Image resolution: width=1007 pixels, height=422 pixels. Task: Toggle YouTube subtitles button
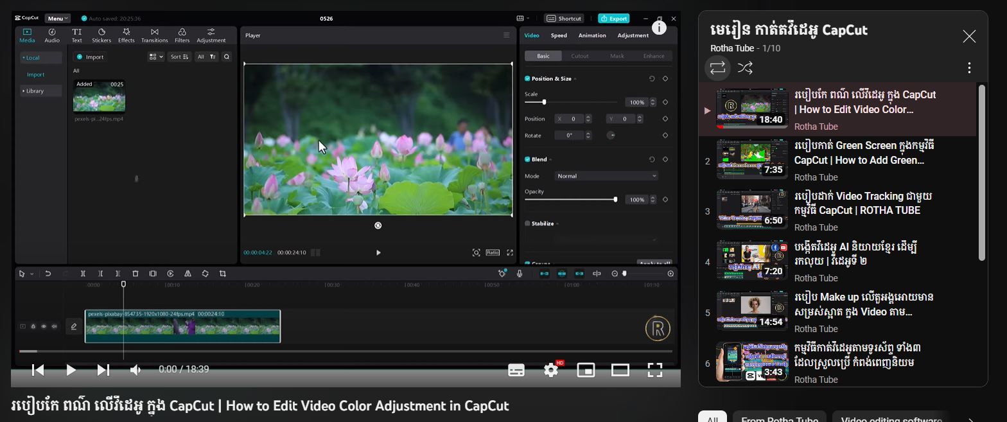click(x=516, y=370)
